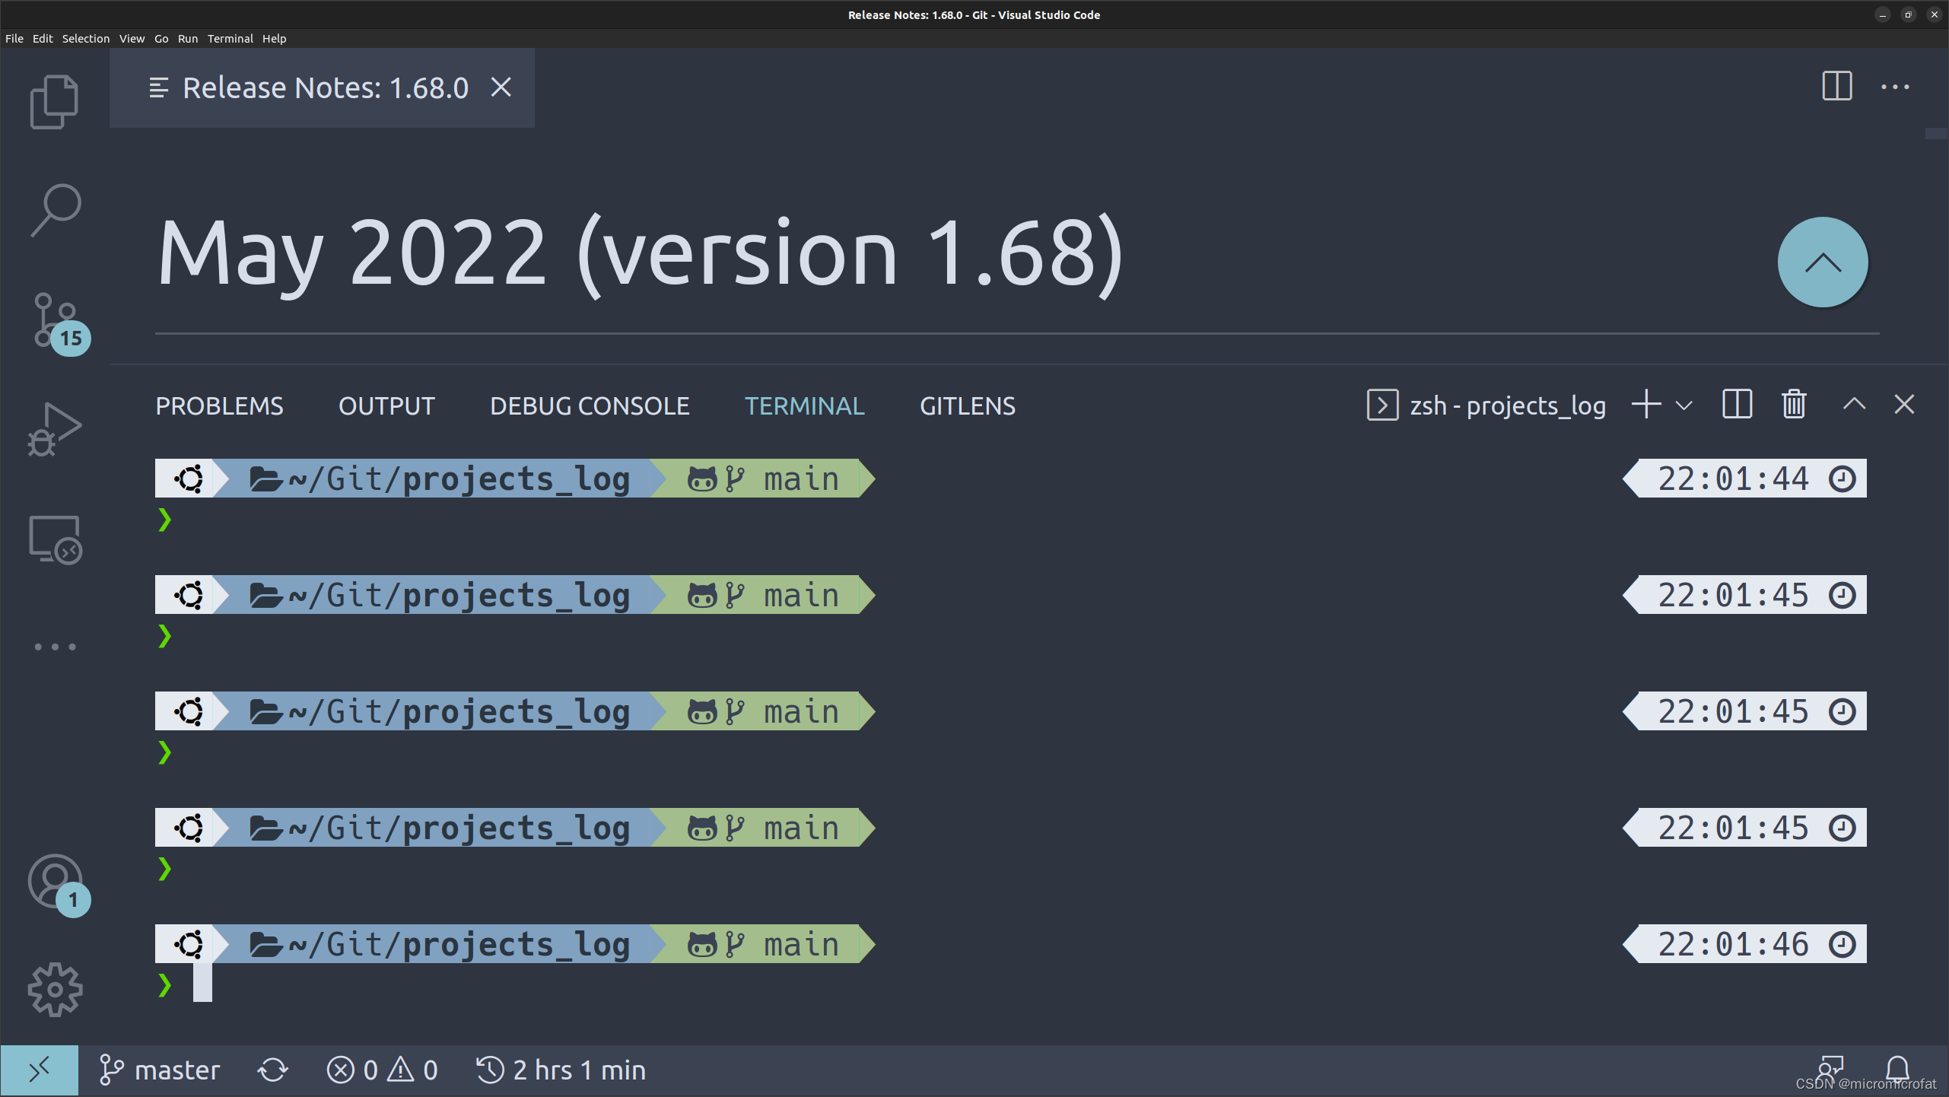Click 2 hrs 1 min time tracker

(x=561, y=1070)
